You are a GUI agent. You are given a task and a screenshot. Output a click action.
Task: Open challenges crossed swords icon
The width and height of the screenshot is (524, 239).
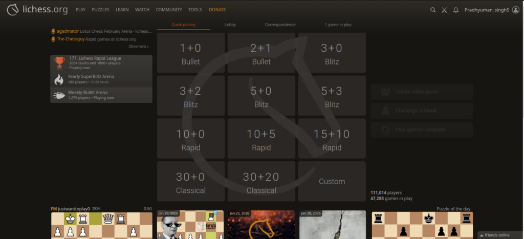444,10
